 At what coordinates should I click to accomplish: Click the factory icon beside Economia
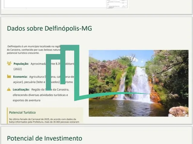tap(9, 76)
